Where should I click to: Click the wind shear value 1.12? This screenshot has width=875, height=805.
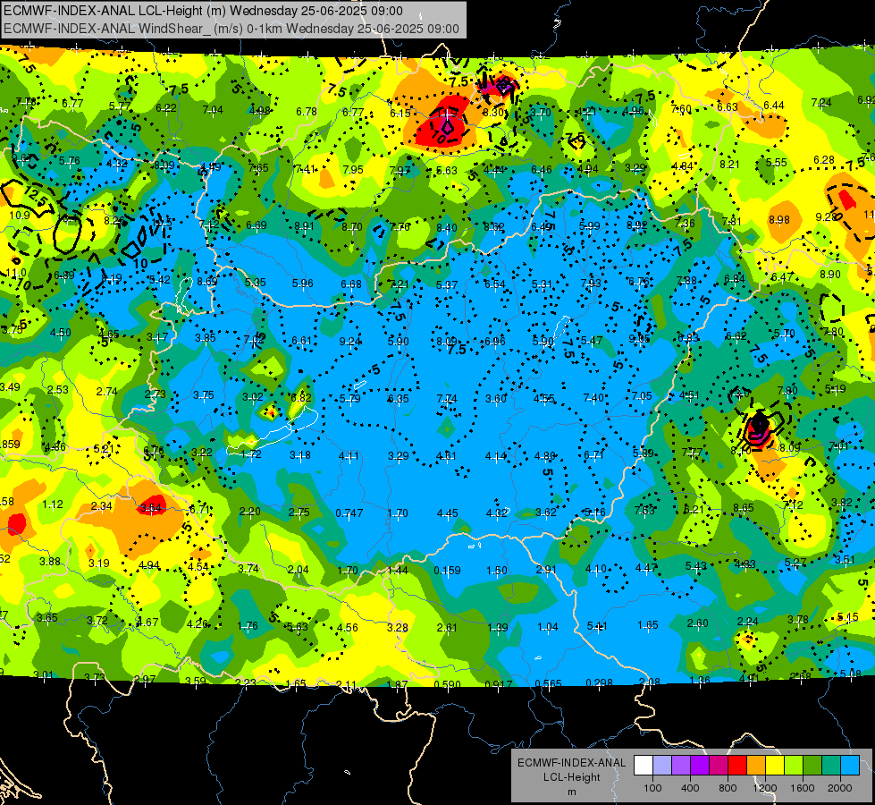53,504
